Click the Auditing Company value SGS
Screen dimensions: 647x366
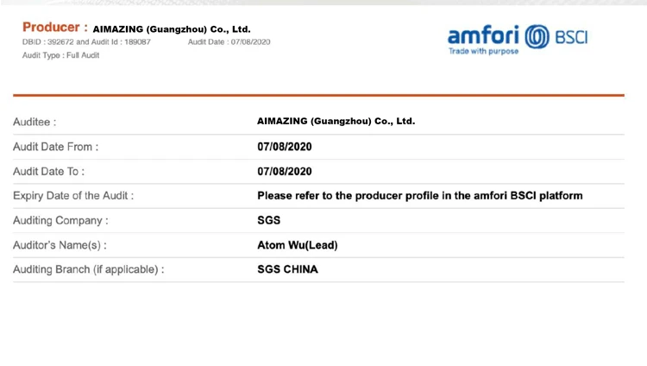click(269, 220)
